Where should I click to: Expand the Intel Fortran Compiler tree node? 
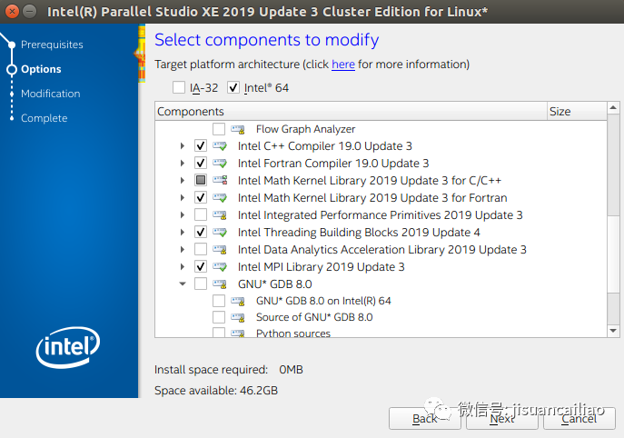click(x=183, y=164)
